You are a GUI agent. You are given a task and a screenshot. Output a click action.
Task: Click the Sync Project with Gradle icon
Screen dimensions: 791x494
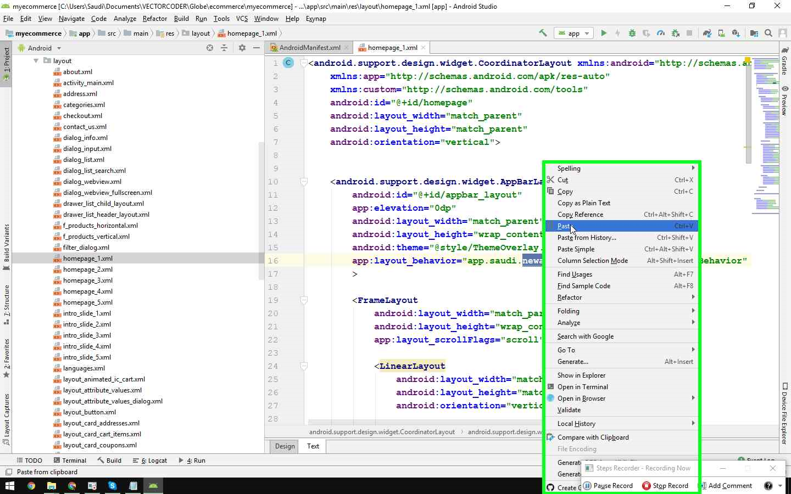click(x=707, y=33)
